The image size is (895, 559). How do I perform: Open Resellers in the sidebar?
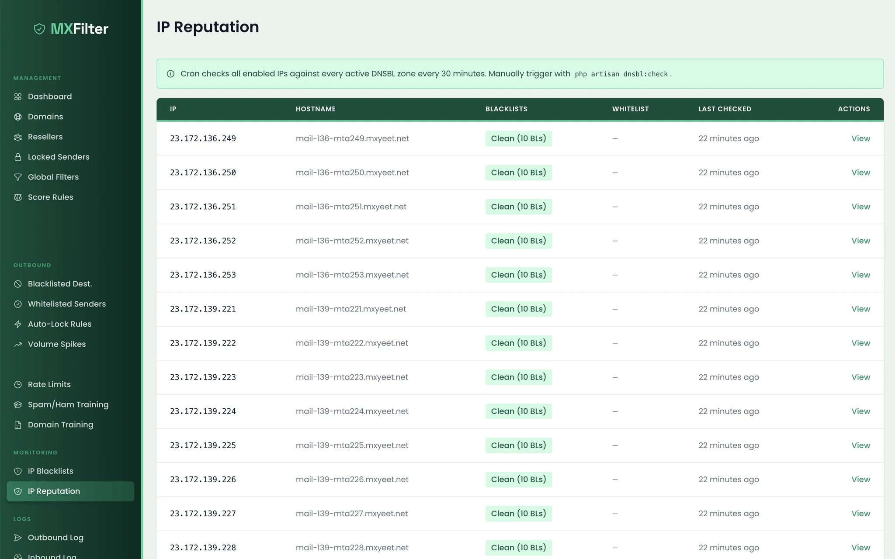70,137
